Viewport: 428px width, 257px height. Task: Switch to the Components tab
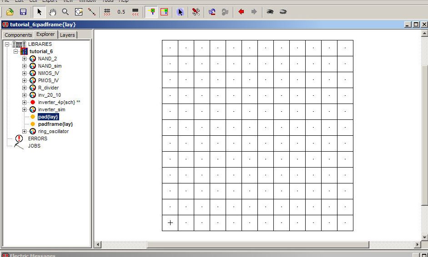18,35
